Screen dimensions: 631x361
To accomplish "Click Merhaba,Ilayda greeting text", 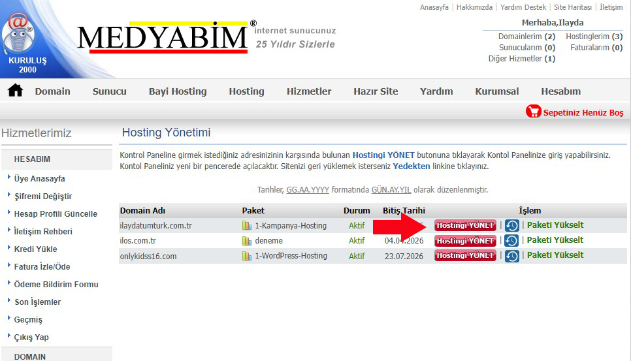I will point(553,22).
